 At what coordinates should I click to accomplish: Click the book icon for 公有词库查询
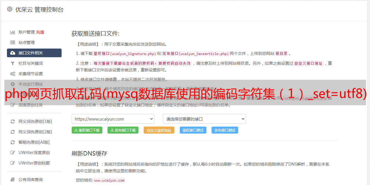pyautogui.click(x=13, y=180)
